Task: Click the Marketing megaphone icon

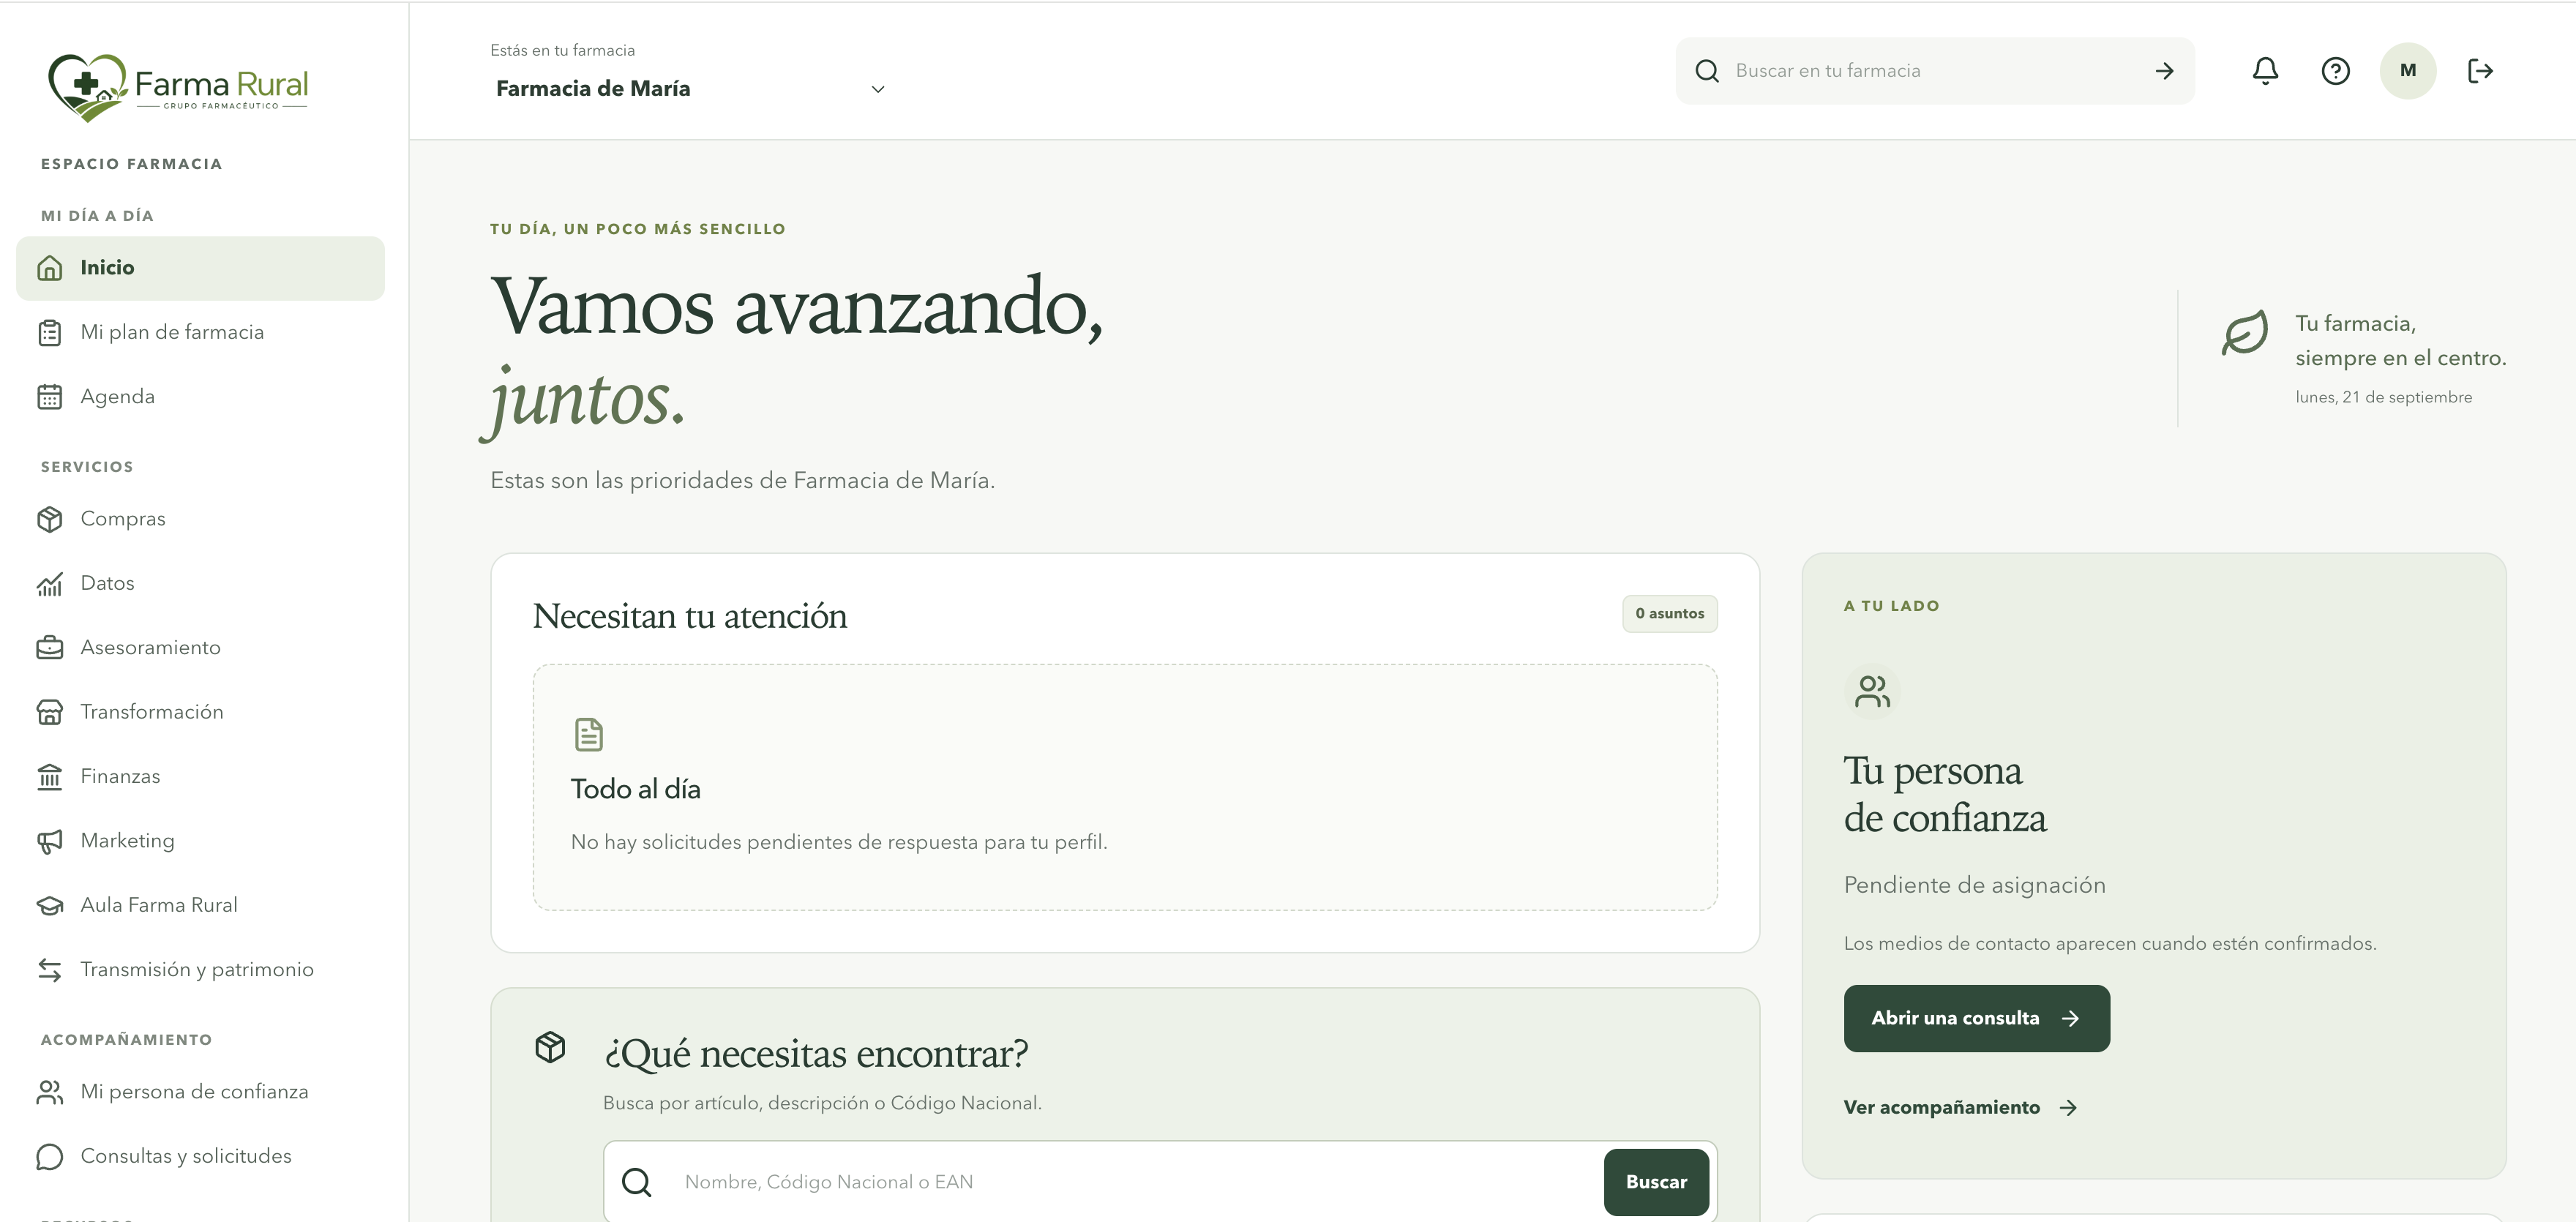Action: point(50,841)
